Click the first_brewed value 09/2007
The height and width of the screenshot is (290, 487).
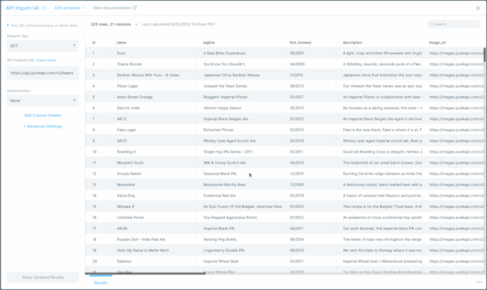[297, 53]
